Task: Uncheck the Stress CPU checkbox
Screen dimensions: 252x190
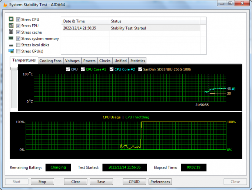Action: (18, 20)
